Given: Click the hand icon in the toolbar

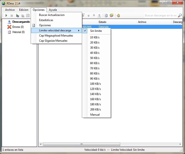Looking at the screenshot, I should pyautogui.click(x=118, y=15).
